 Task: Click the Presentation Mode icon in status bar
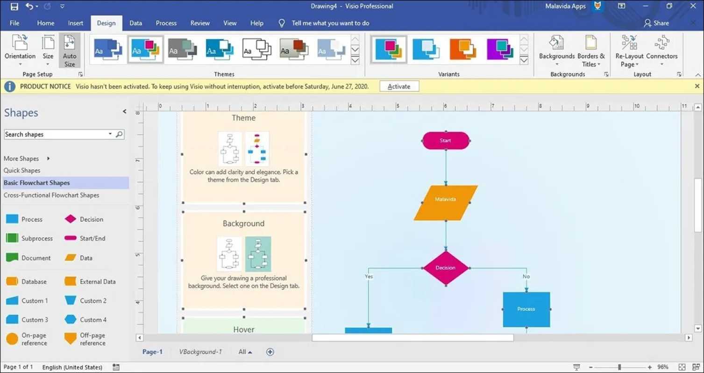577,367
